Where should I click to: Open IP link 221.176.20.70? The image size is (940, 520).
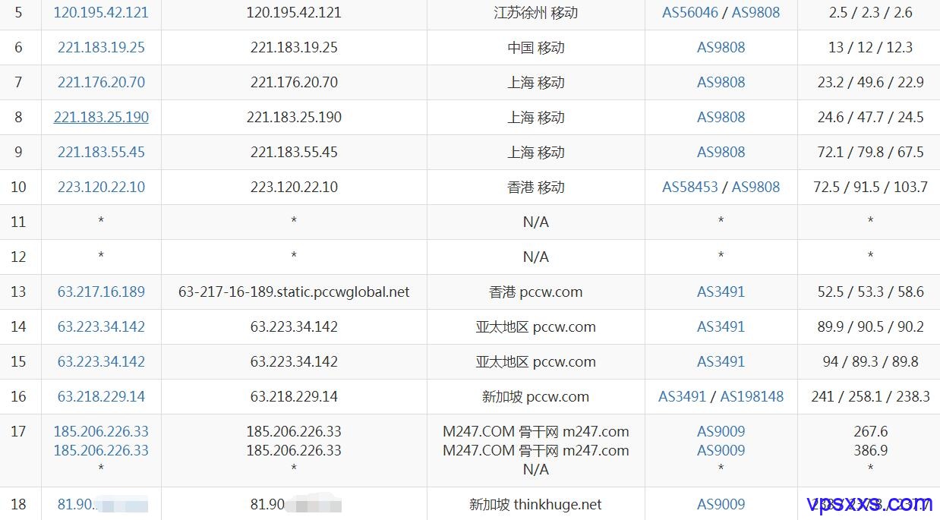(101, 82)
